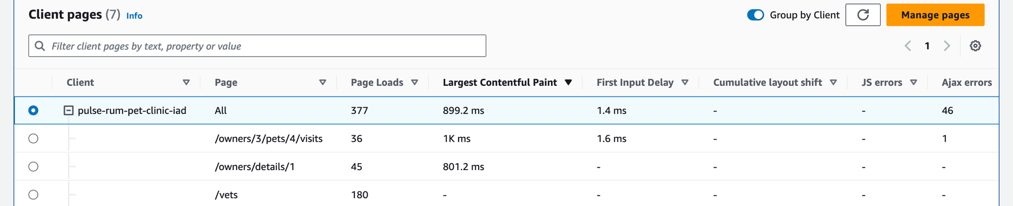Click the refresh icon button
This screenshot has height=206, width=1013.
tap(863, 15)
